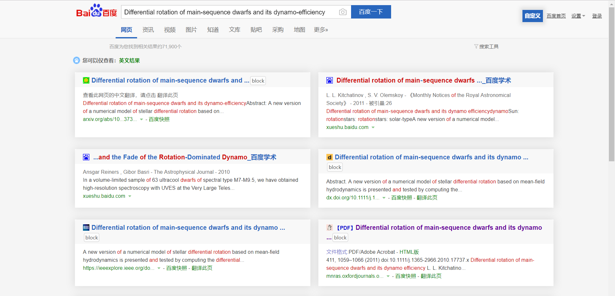Open the 更多» more categories menu

(x=321, y=30)
